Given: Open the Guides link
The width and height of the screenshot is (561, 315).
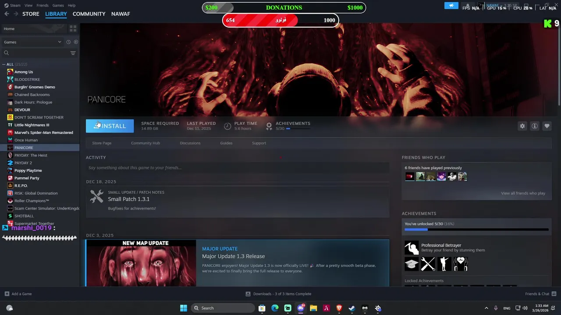Looking at the screenshot, I should [x=226, y=143].
